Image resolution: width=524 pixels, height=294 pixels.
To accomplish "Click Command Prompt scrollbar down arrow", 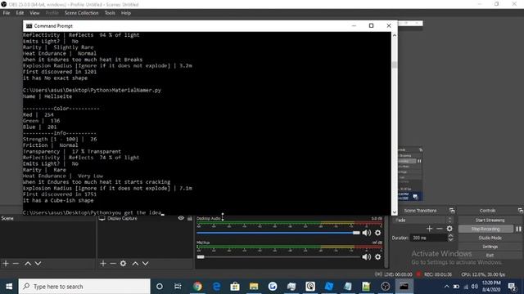I will click(395, 212).
